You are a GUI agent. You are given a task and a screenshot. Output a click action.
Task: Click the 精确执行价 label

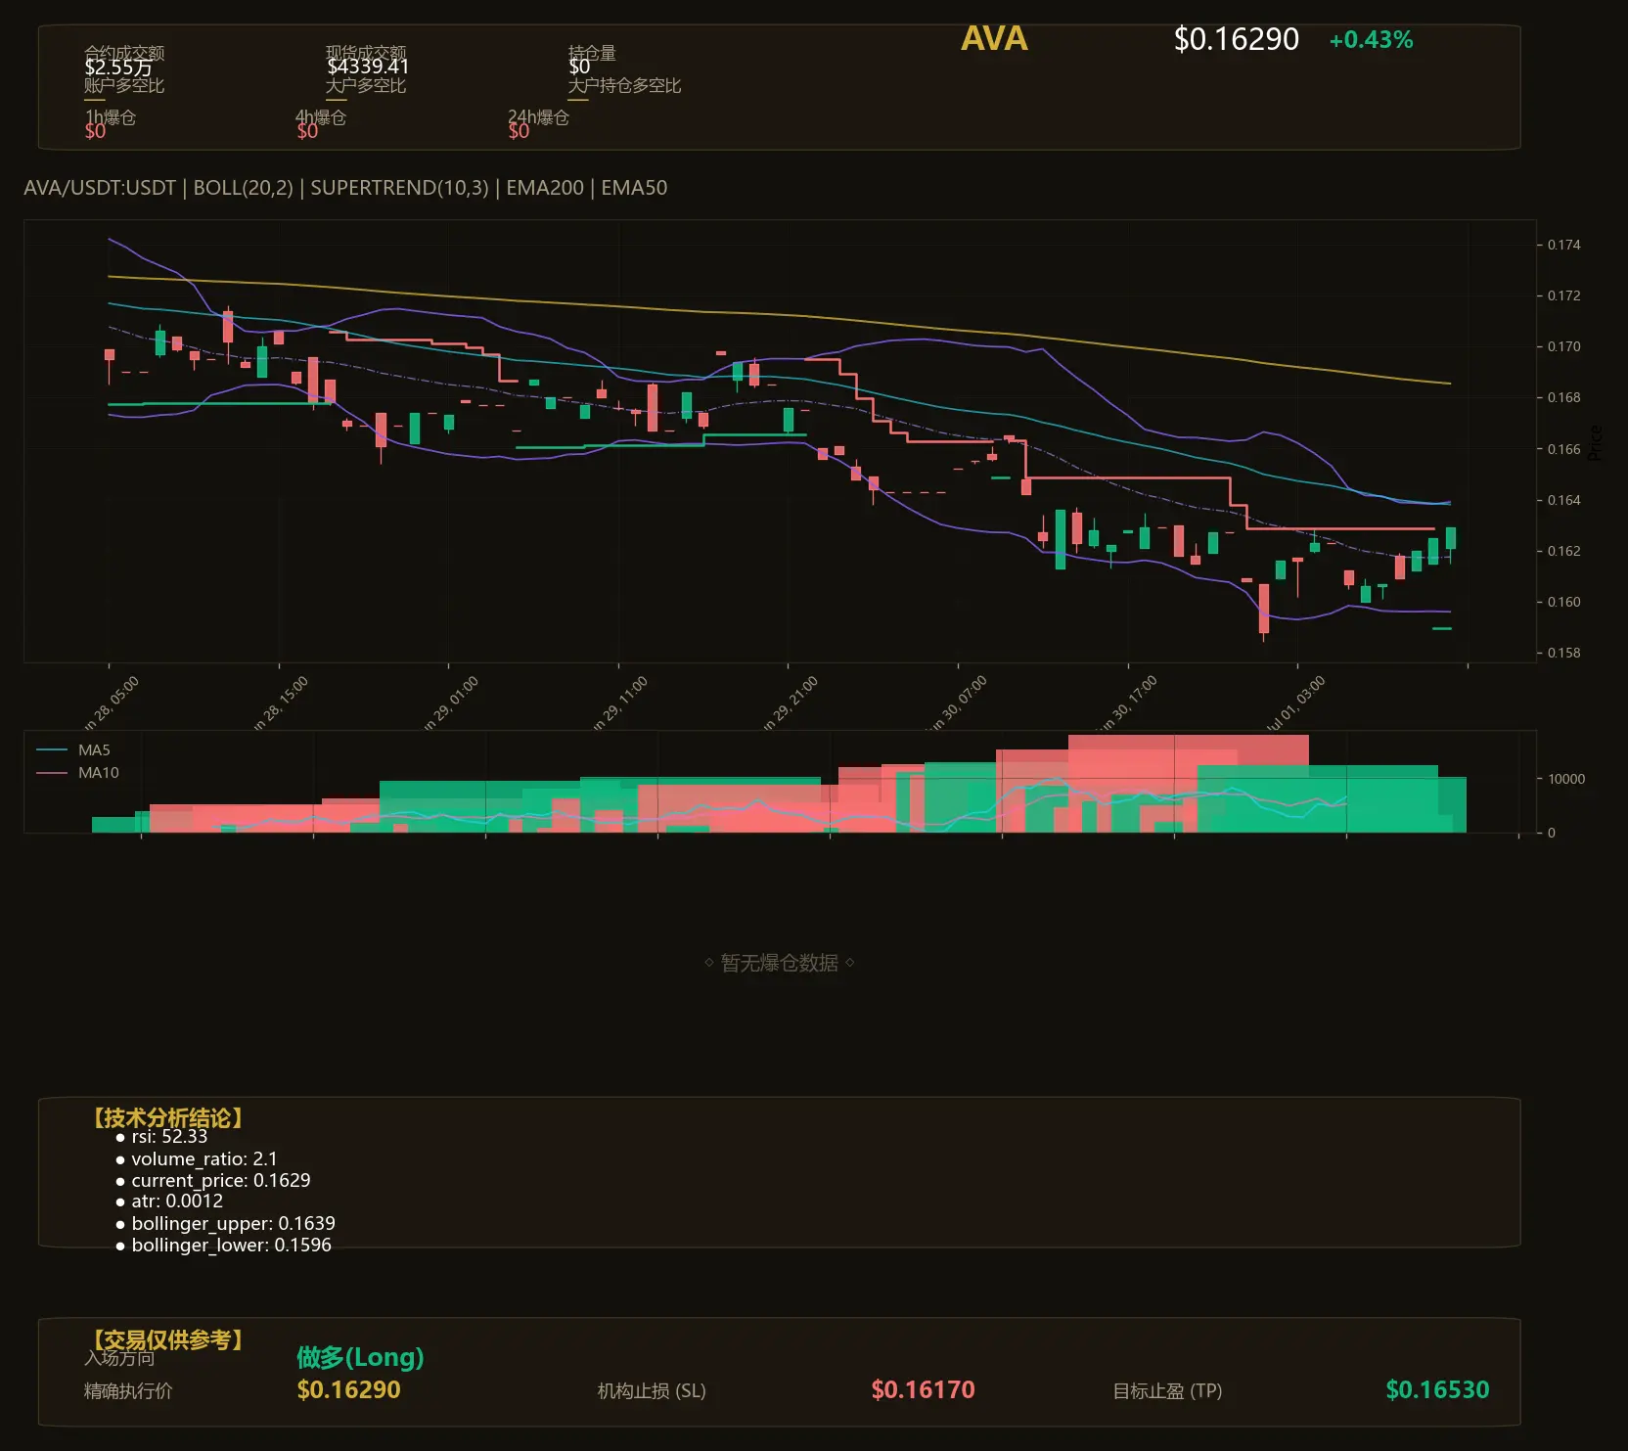(x=128, y=1391)
